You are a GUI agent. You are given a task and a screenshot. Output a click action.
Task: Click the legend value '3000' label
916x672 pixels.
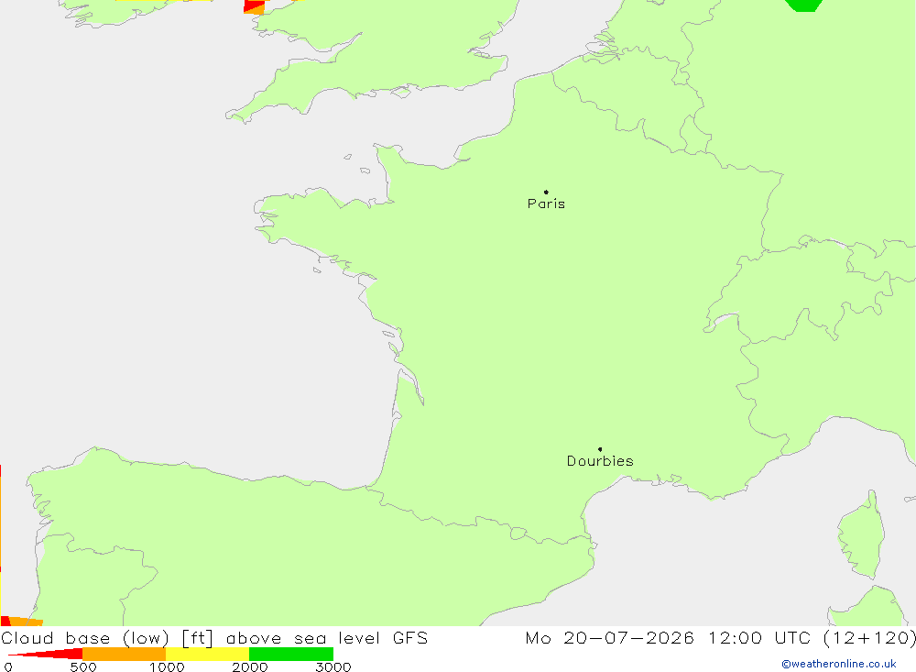(333, 667)
